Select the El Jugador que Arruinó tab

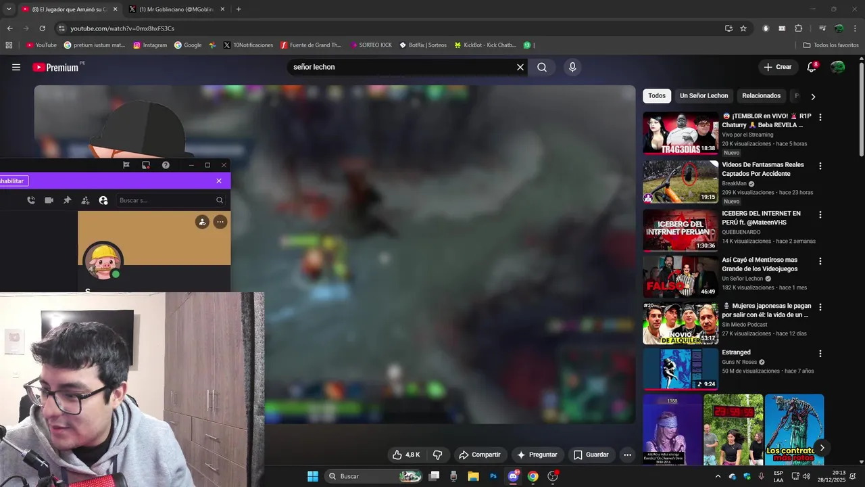70,9
